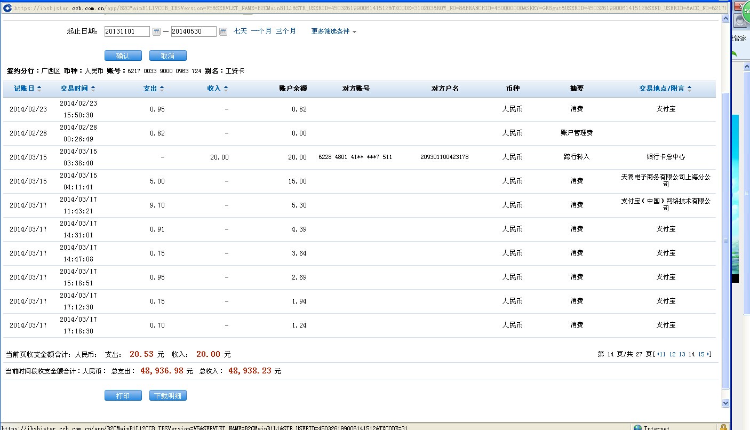Image resolution: width=750 pixels, height=430 pixels.
Task: Select the 三个月 quick date range
Action: 285,31
